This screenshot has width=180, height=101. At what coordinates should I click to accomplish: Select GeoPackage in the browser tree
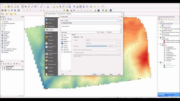click(6, 32)
